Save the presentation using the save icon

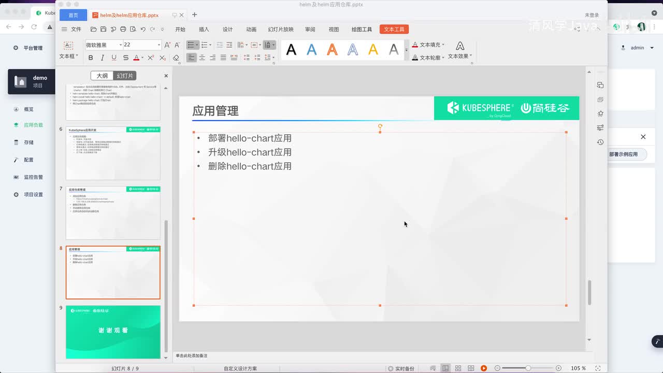(x=103, y=30)
